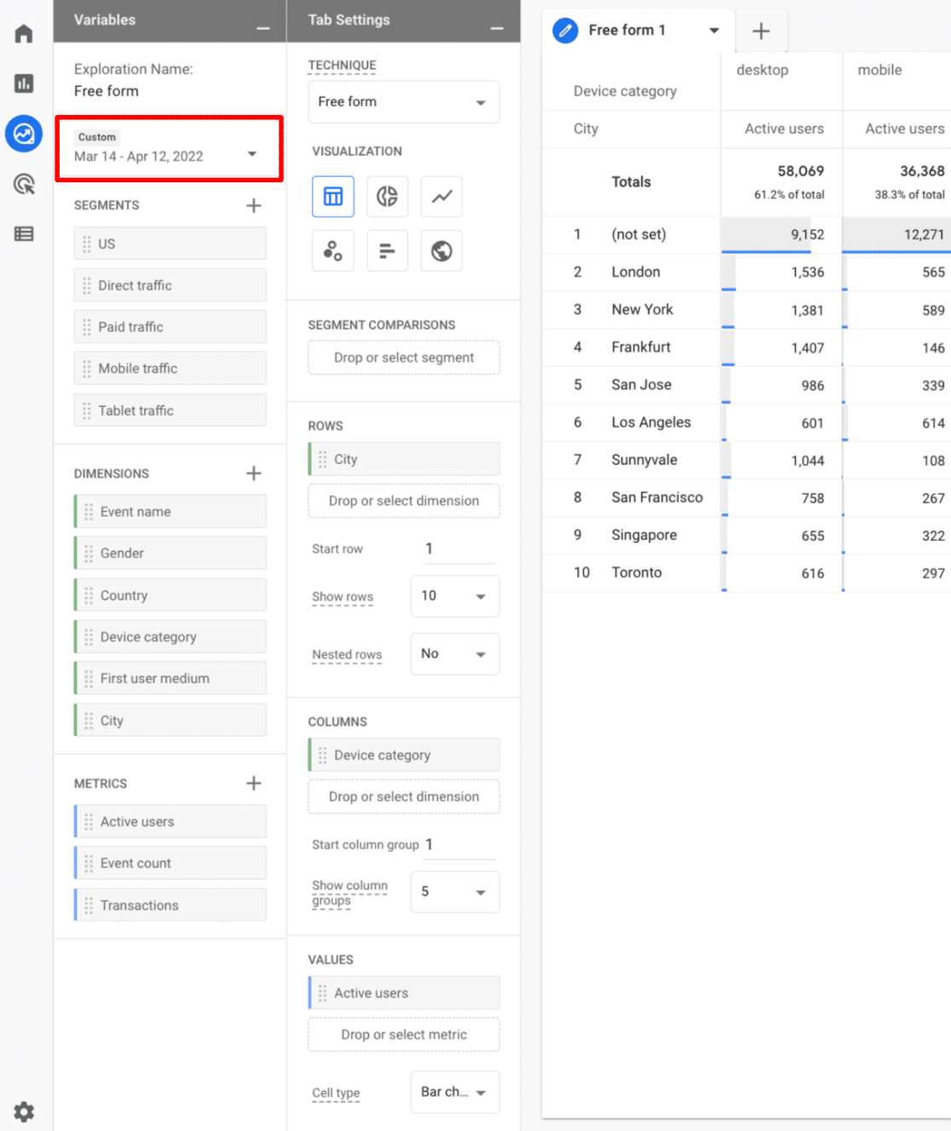Select the Line chart visualization

441,197
